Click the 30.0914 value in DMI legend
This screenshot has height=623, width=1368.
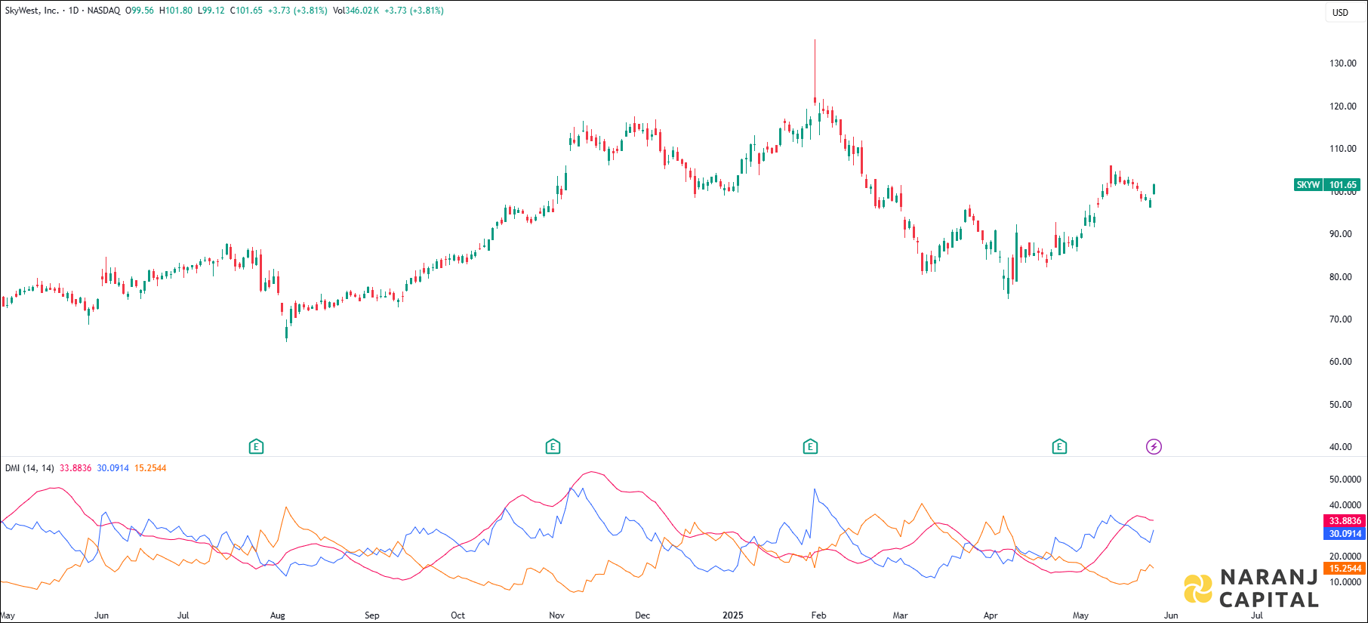(113, 468)
